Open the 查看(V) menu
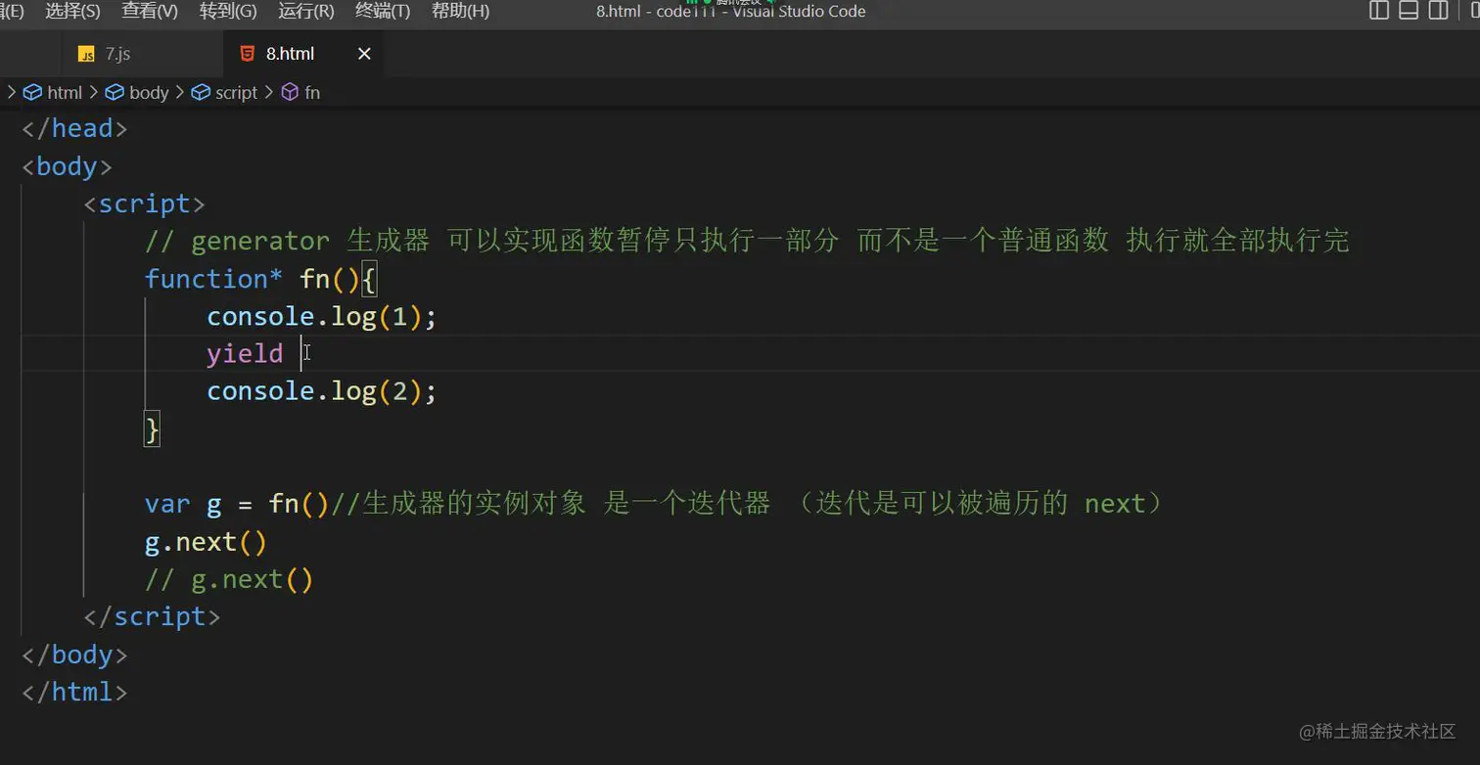Viewport: 1480px width, 765px height. tap(150, 11)
